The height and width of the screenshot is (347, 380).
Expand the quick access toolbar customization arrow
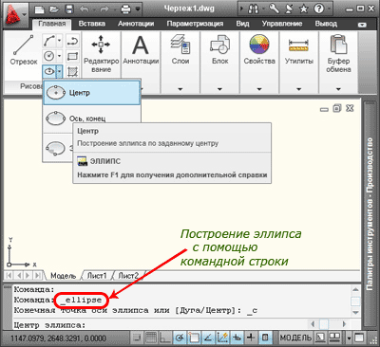coord(138,9)
